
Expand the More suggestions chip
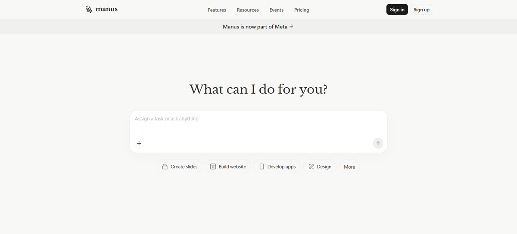(349, 166)
